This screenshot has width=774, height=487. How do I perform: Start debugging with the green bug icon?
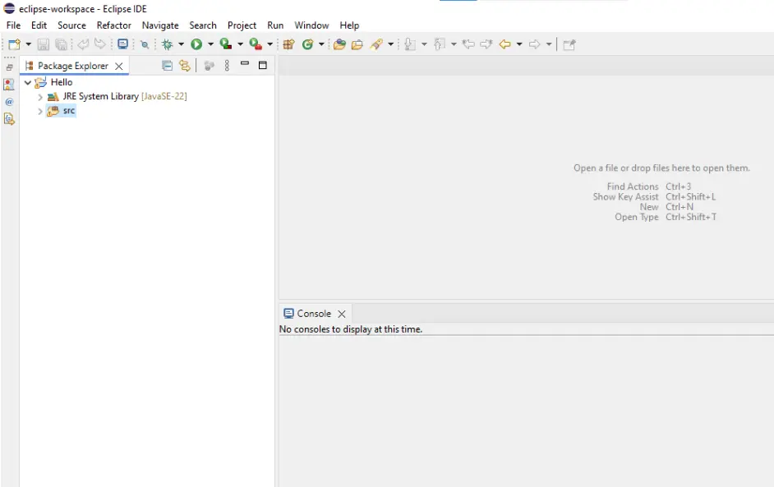coord(168,44)
